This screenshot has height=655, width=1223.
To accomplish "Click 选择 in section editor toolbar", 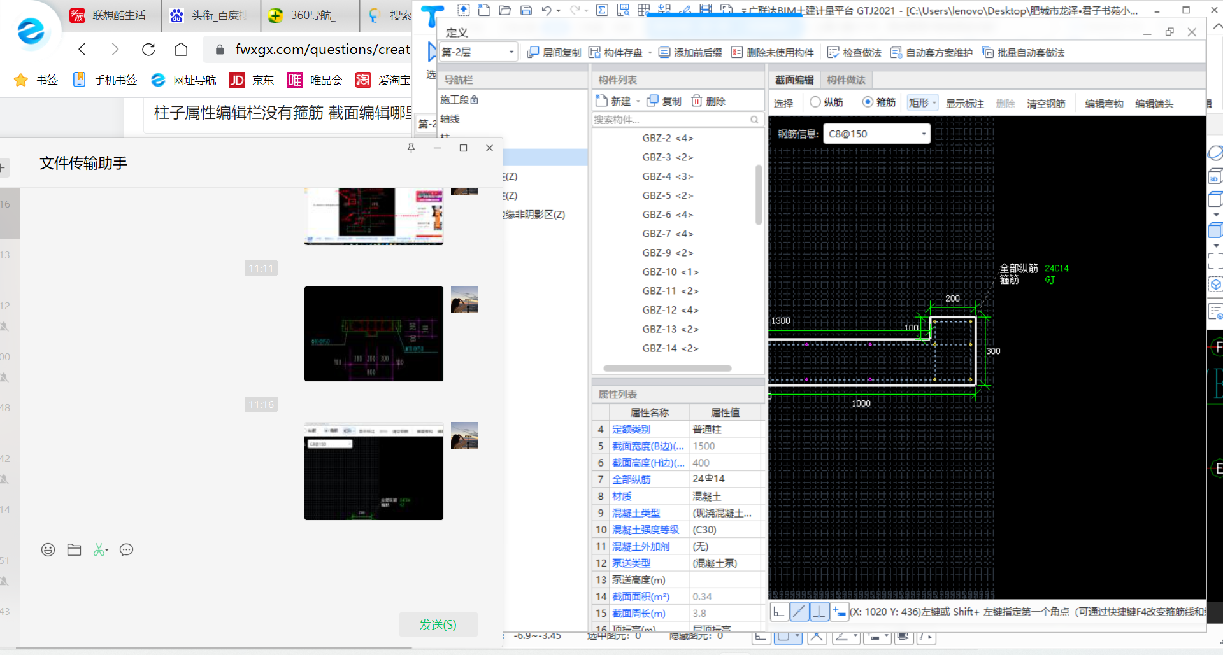I will (x=783, y=104).
